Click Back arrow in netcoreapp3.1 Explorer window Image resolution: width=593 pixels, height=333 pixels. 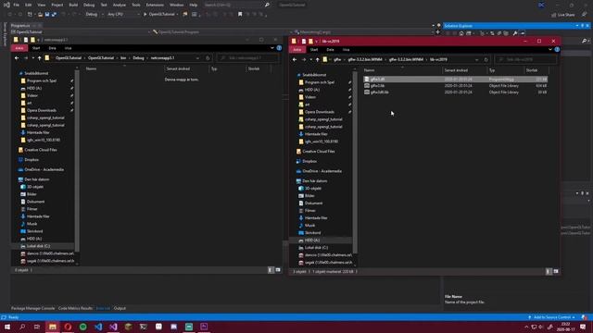pyautogui.click(x=17, y=58)
